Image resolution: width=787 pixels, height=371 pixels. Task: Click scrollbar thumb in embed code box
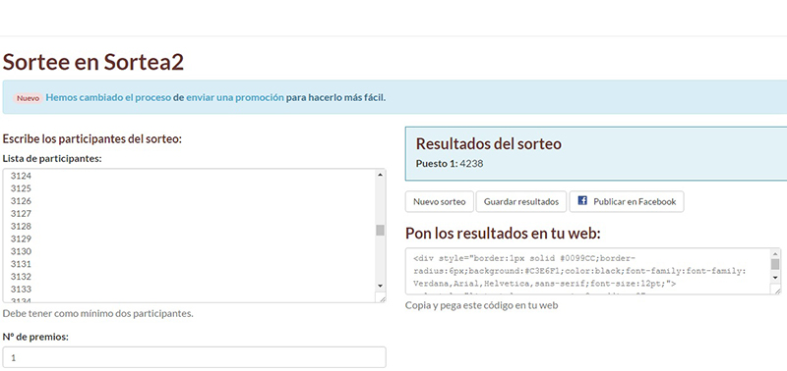[775, 264]
